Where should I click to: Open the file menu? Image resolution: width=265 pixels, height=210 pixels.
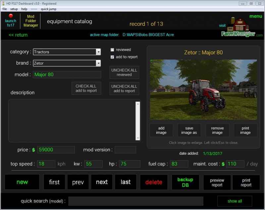point(5,9)
